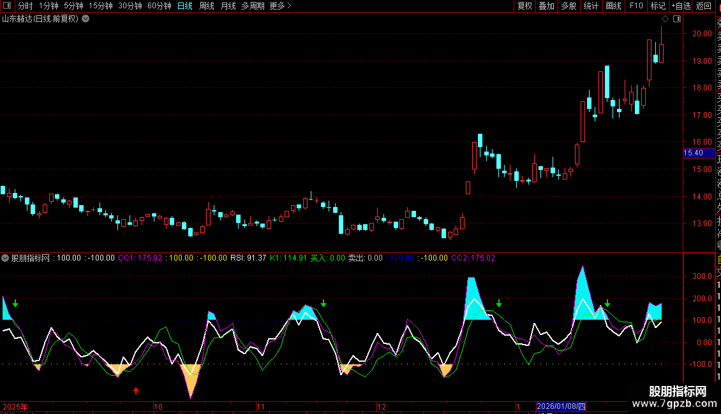Click the K1: 114.91 value

click(x=288, y=258)
